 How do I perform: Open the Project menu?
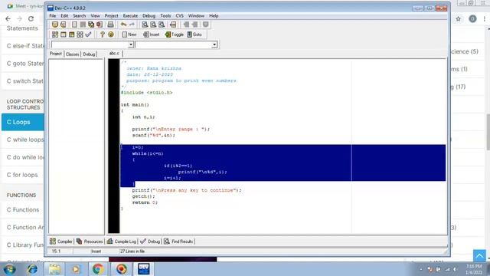click(x=111, y=15)
